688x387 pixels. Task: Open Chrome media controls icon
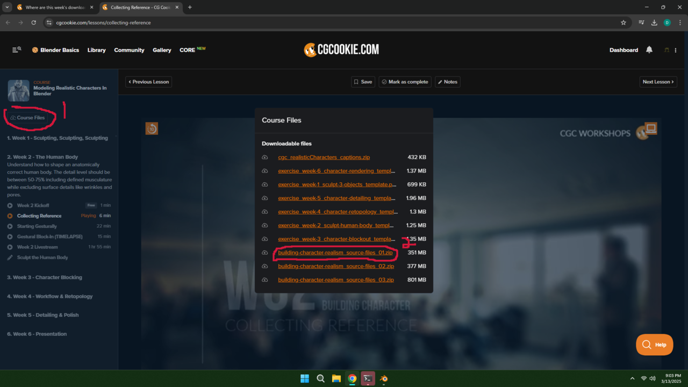coord(641,23)
